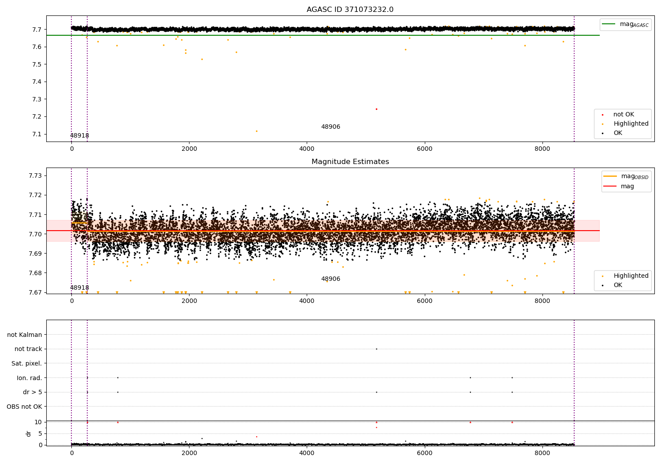Click the 'Magnitude Estimates' plot title
Screen dimensions: 661x463
350,162
